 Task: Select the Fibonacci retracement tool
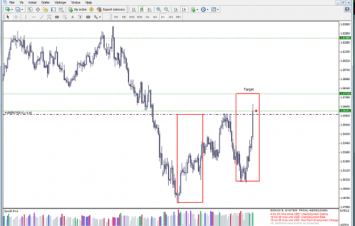point(65,17)
